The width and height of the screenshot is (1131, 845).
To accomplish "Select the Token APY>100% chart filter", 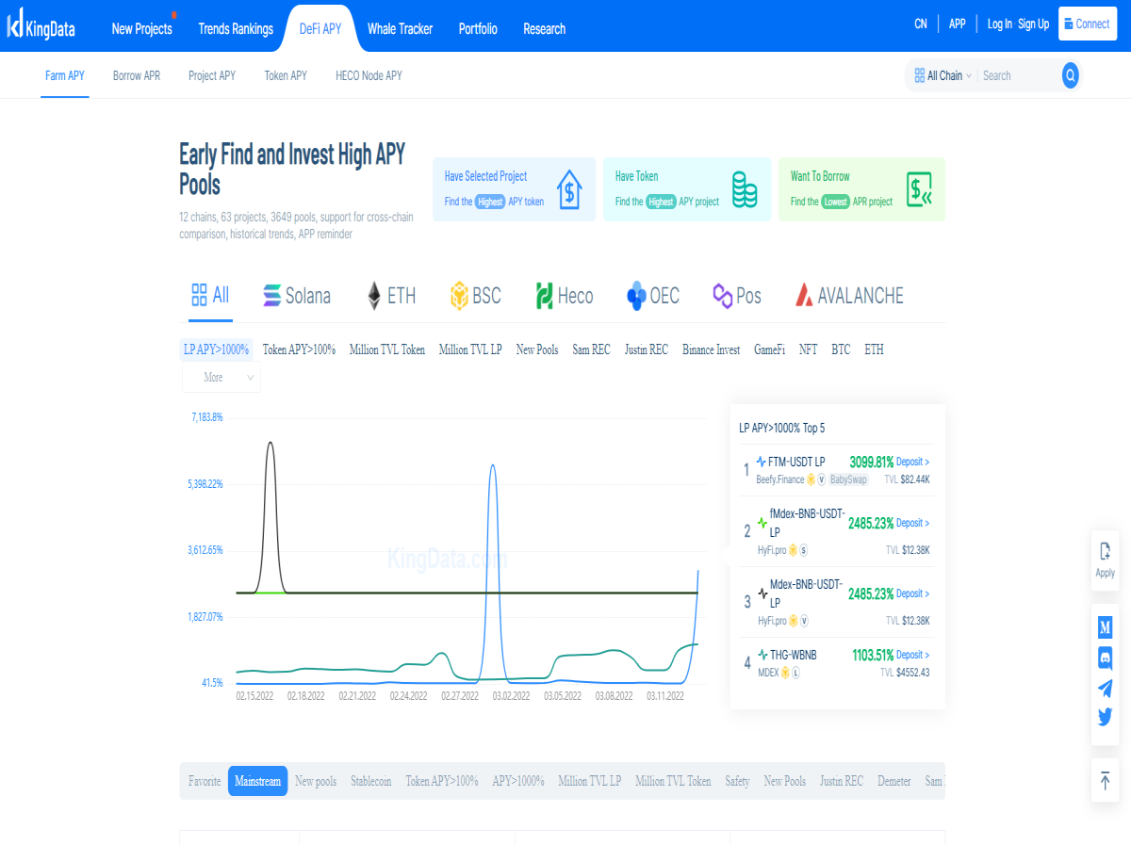I will click(x=299, y=349).
